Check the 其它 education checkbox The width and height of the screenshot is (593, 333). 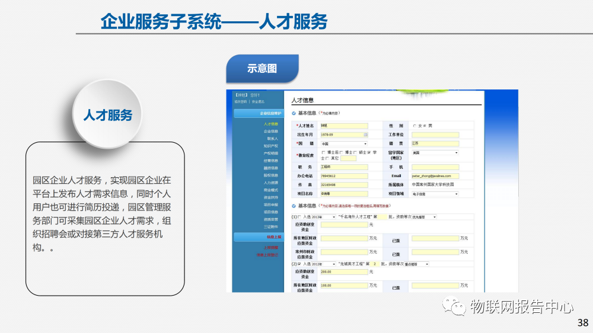coord(327,158)
